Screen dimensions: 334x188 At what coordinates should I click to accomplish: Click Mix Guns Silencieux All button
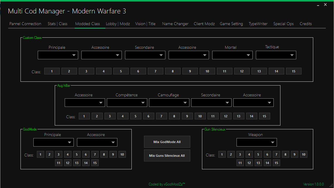tap(167, 156)
